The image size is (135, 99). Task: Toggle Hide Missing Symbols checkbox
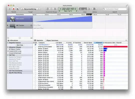point(8,63)
